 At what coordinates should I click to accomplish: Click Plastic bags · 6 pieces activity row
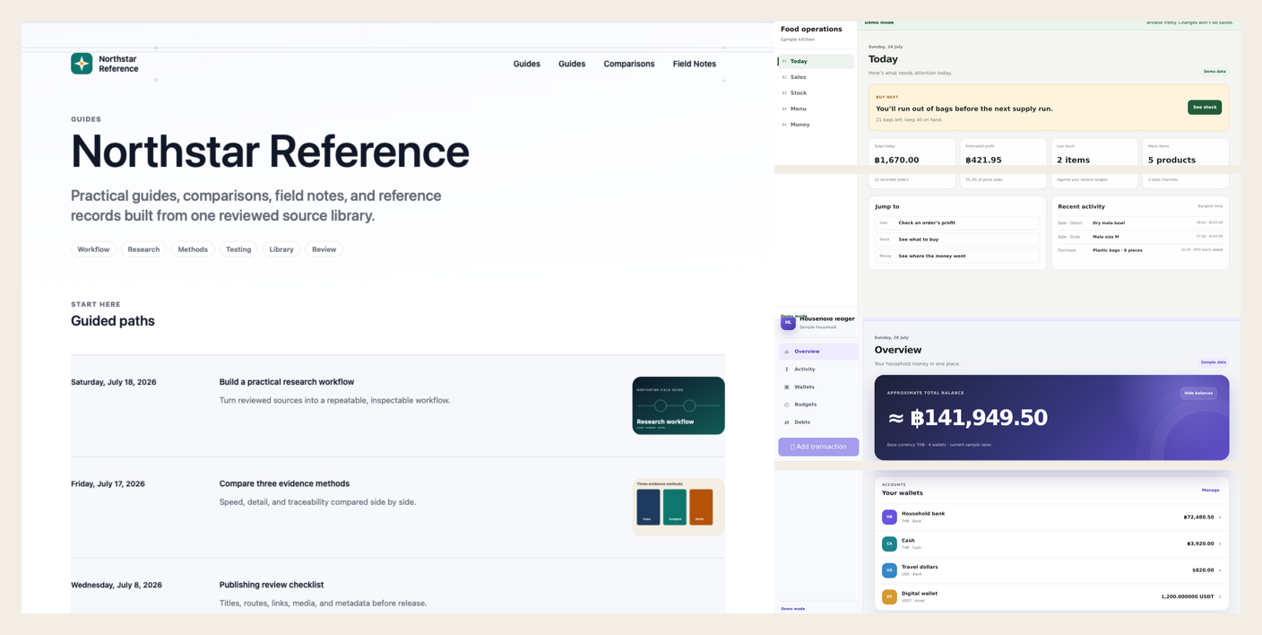[x=1140, y=250]
